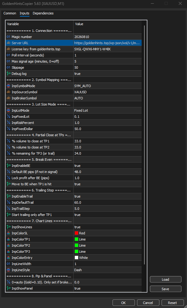Confirm with the OK button

click(x=124, y=303)
